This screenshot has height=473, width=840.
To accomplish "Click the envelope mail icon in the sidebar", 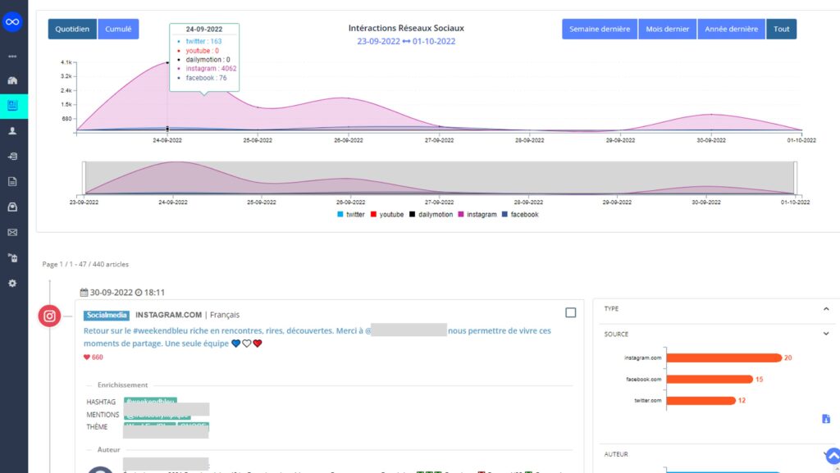I will pyautogui.click(x=12, y=232).
